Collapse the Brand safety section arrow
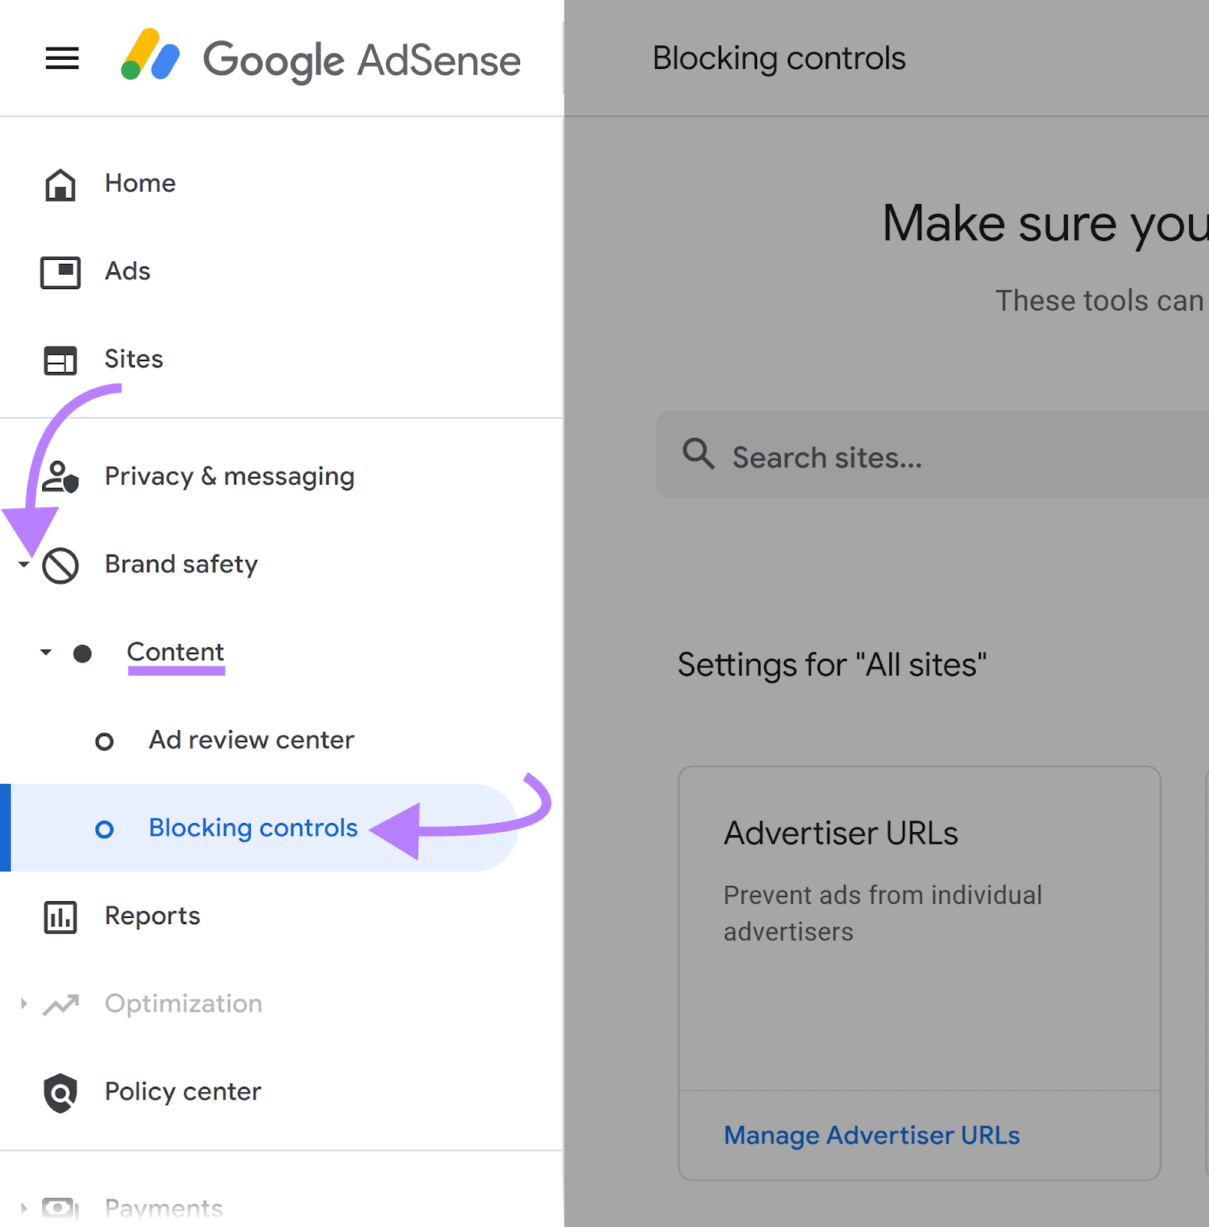The height and width of the screenshot is (1227, 1209). (24, 564)
